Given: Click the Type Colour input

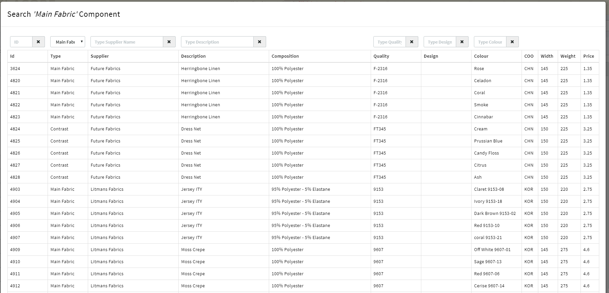Looking at the screenshot, I should pyautogui.click(x=490, y=42).
